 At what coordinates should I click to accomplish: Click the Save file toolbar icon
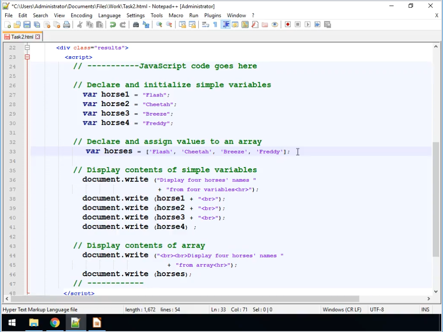[27, 25]
